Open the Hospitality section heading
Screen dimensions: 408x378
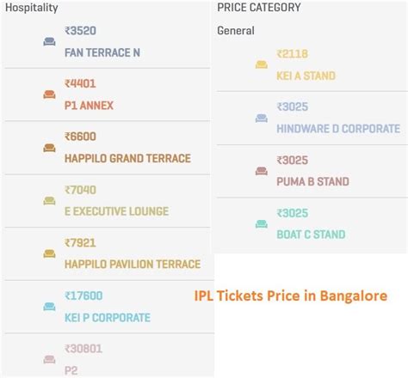point(32,8)
